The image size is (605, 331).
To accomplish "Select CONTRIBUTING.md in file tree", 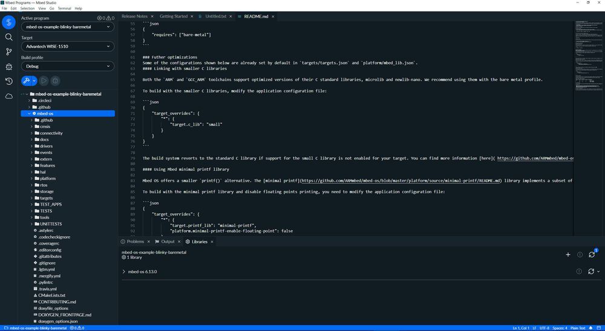I will tap(57, 302).
